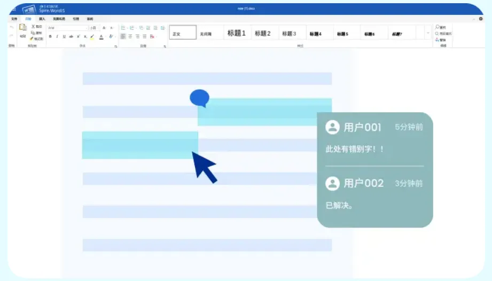This screenshot has width=492, height=281.
Task: Open the font size dropdown
Action: pyautogui.click(x=94, y=28)
